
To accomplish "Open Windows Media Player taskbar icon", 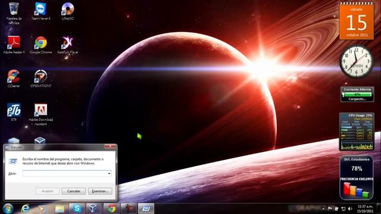I will [x=42, y=209].
